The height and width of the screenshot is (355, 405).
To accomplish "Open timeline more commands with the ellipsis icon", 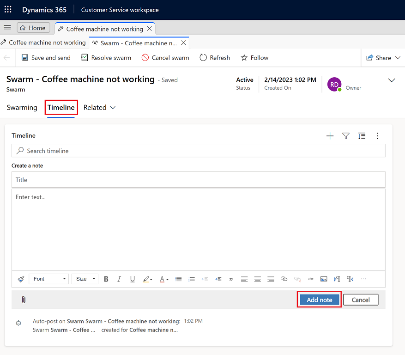I will (x=378, y=135).
